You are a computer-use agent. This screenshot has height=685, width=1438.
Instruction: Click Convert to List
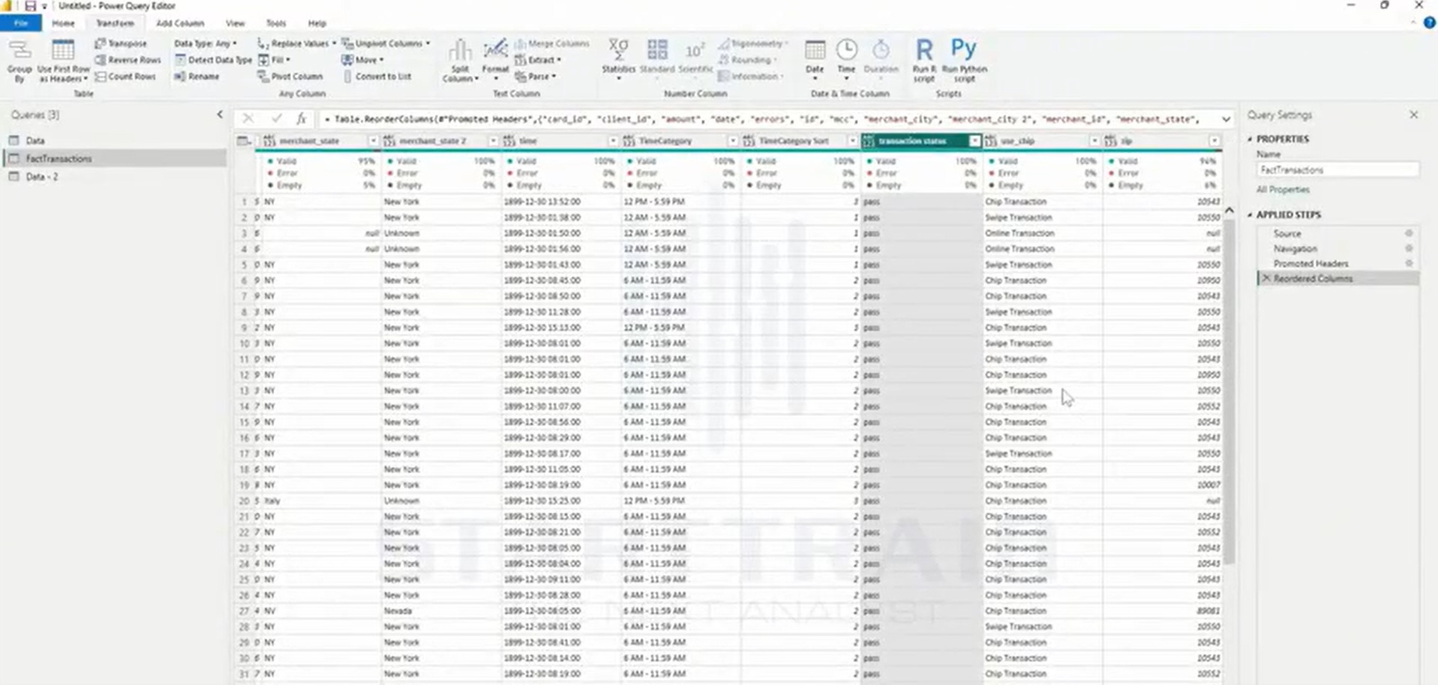pyautogui.click(x=377, y=76)
